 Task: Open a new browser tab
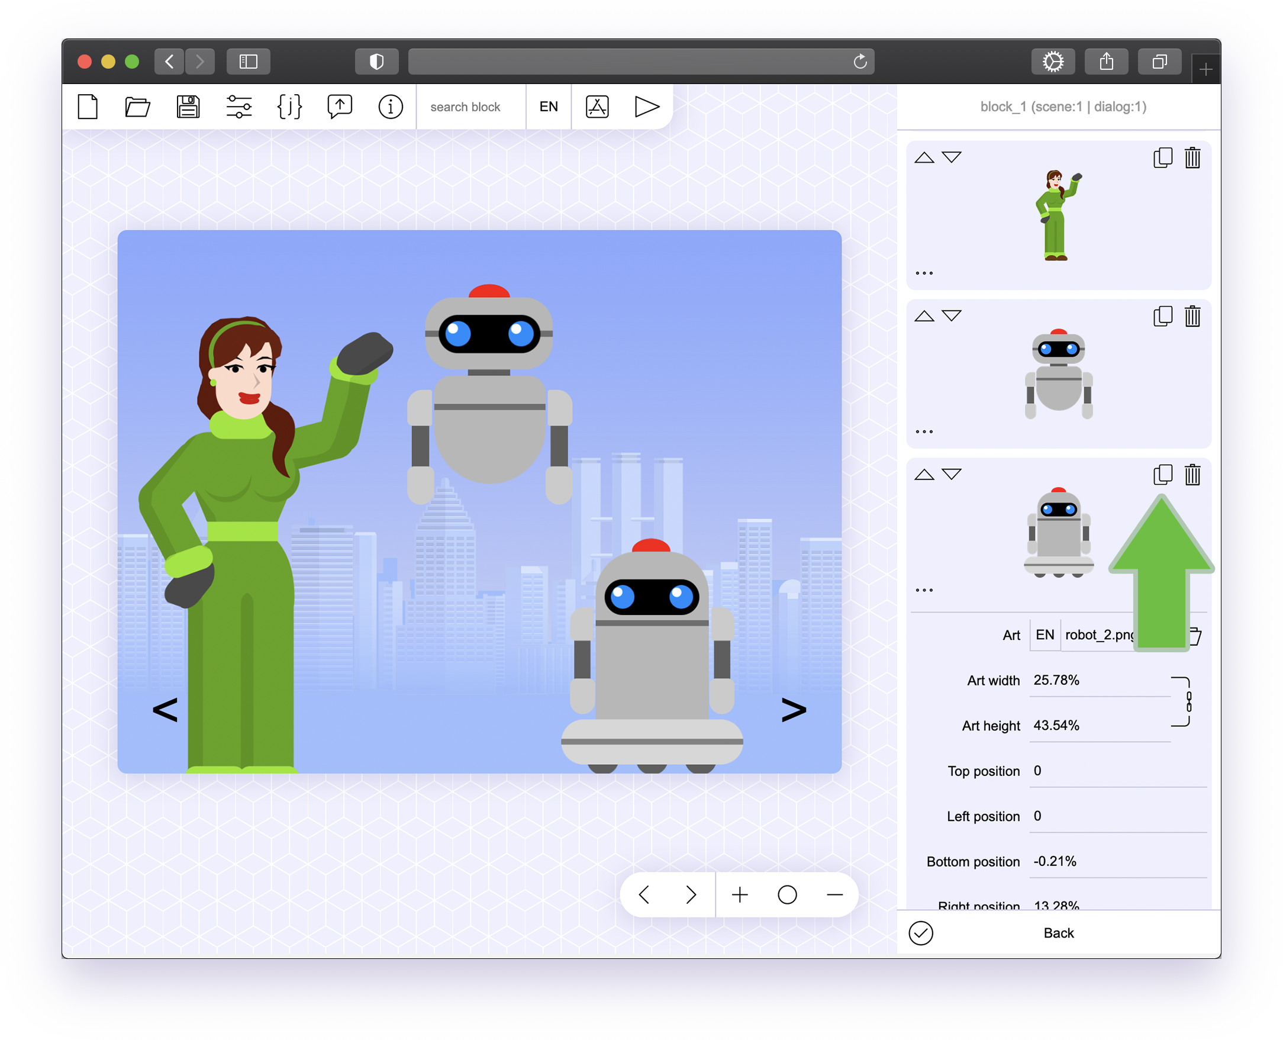1205,69
